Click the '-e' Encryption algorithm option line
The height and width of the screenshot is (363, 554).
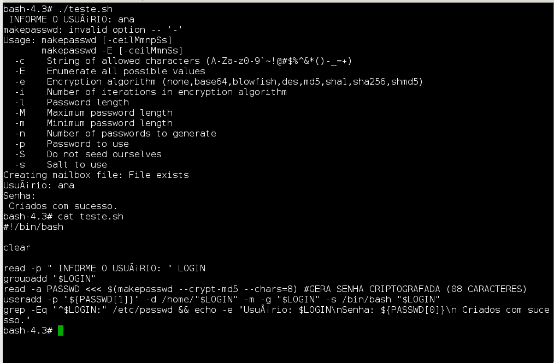pos(219,81)
